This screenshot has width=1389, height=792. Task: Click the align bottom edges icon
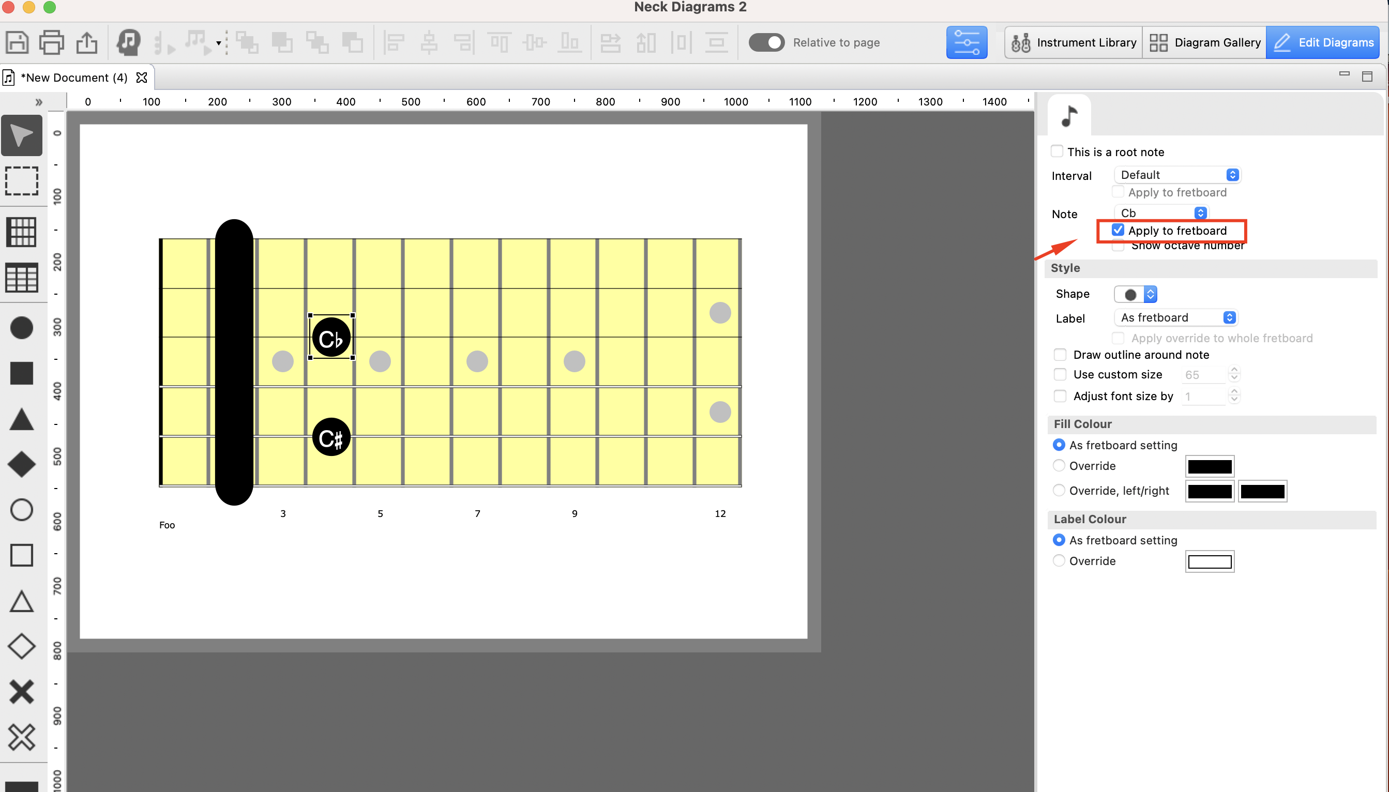pyautogui.click(x=570, y=42)
